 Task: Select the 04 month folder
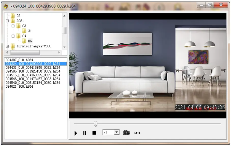point(24,36)
